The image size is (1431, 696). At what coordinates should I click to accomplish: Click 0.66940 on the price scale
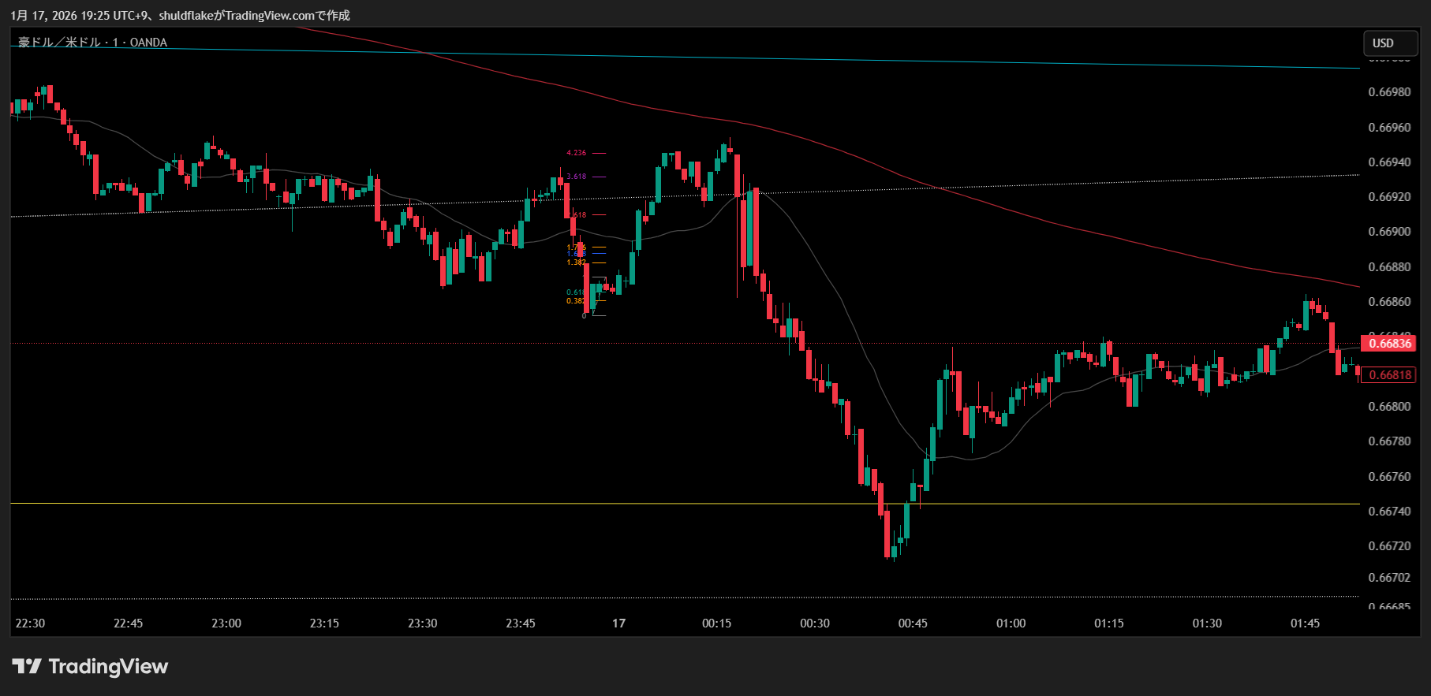click(1389, 162)
